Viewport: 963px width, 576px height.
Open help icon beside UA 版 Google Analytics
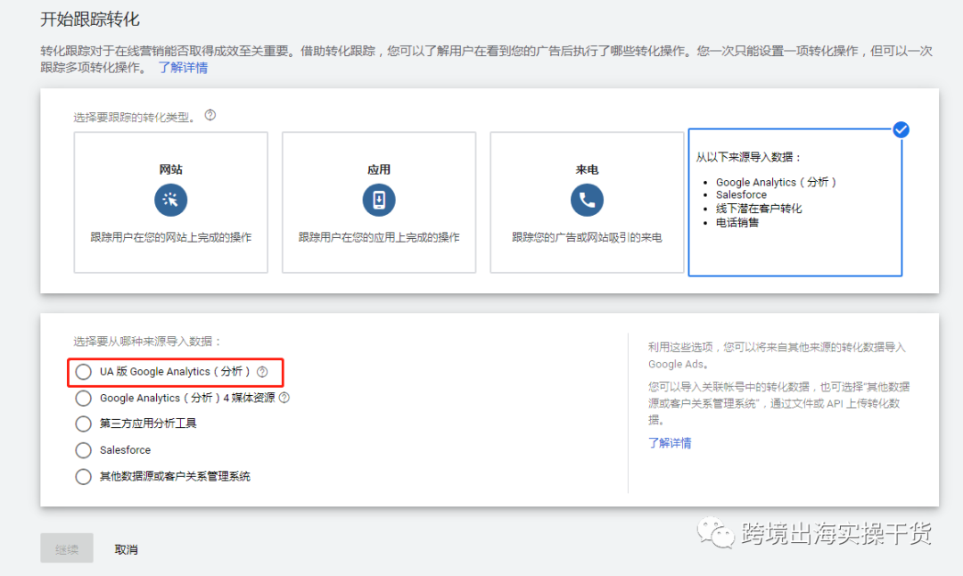[x=263, y=372]
